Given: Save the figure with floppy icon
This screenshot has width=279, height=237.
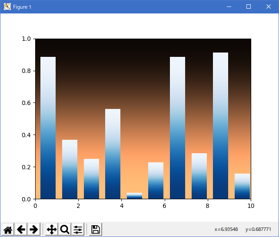Looking at the screenshot, I should (96, 229).
